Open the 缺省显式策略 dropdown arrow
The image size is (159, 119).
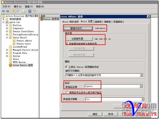[x=142, y=99]
